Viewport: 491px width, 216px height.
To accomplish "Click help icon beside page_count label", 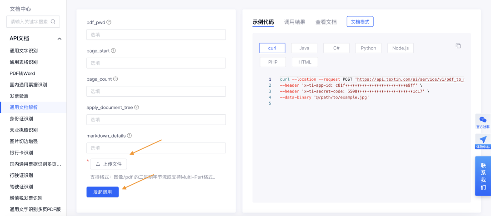I will pos(115,79).
